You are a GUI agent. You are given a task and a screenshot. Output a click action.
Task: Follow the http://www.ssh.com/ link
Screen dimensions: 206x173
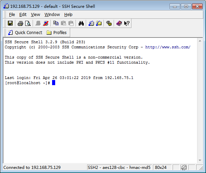click(x=168, y=47)
